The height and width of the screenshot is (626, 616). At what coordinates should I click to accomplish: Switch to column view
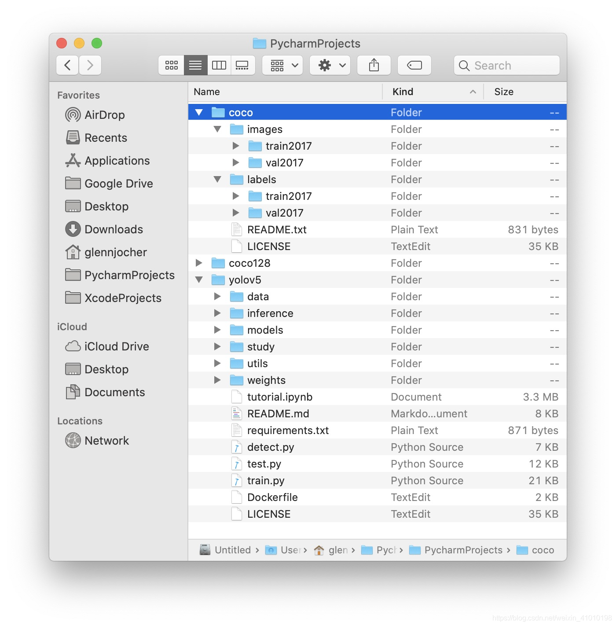tap(219, 65)
